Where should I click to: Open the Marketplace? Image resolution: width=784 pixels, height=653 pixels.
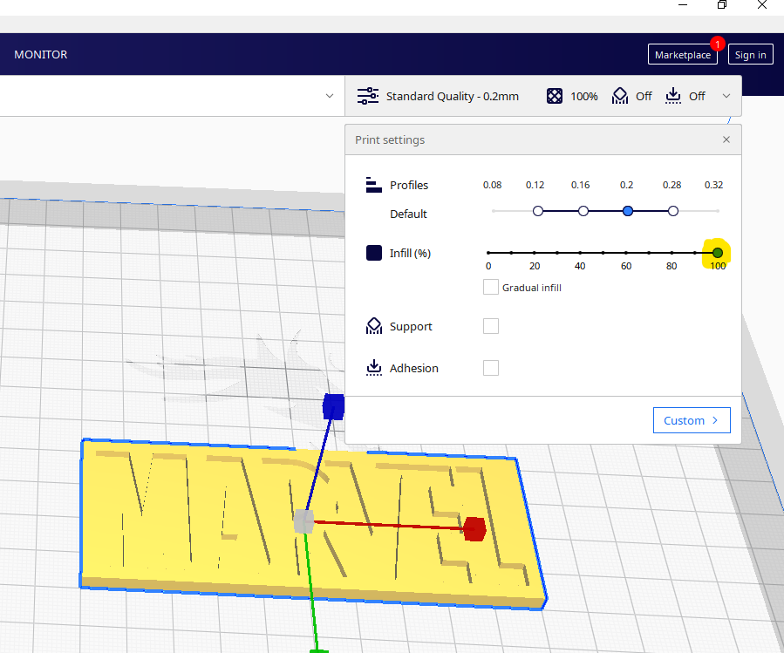683,55
